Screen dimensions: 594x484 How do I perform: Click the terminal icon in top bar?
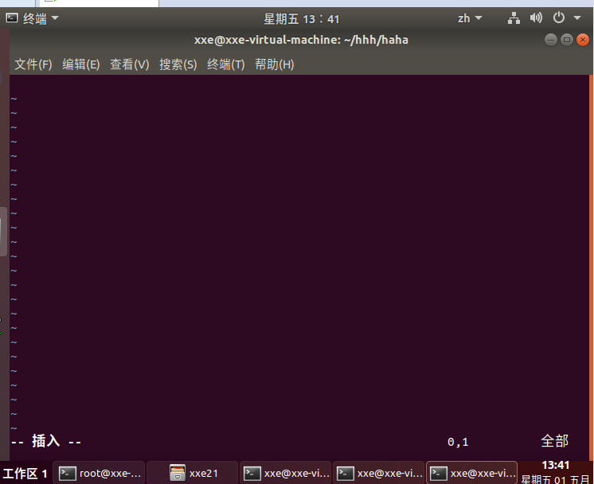tap(12, 18)
